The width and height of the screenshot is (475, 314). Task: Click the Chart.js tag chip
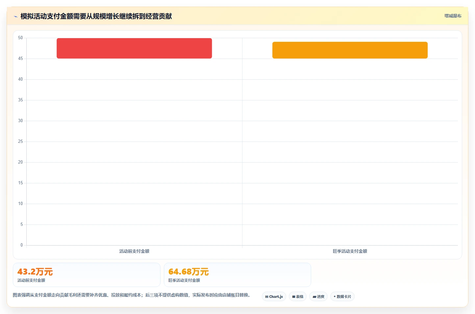(x=274, y=297)
